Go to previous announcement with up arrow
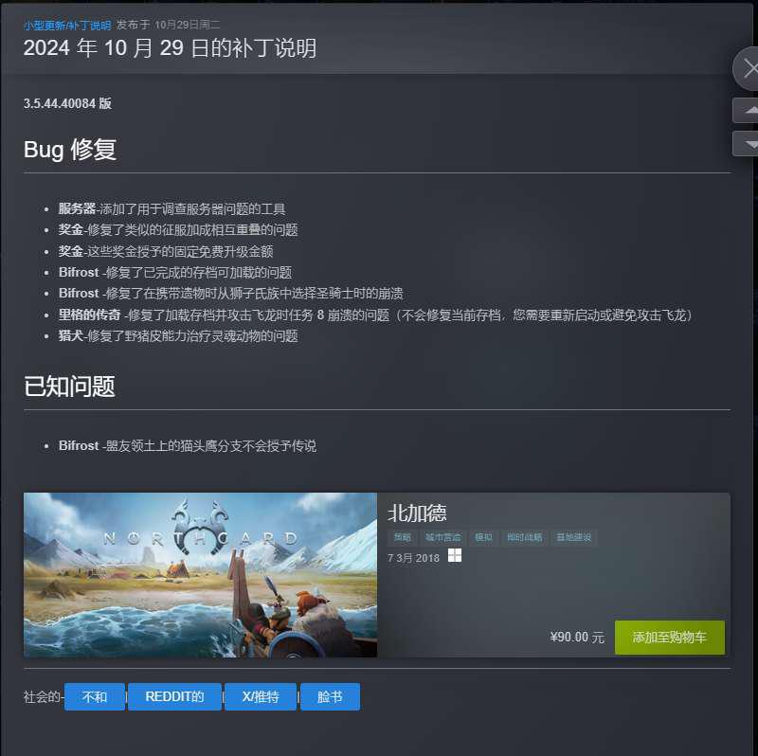758x756 pixels. (746, 110)
